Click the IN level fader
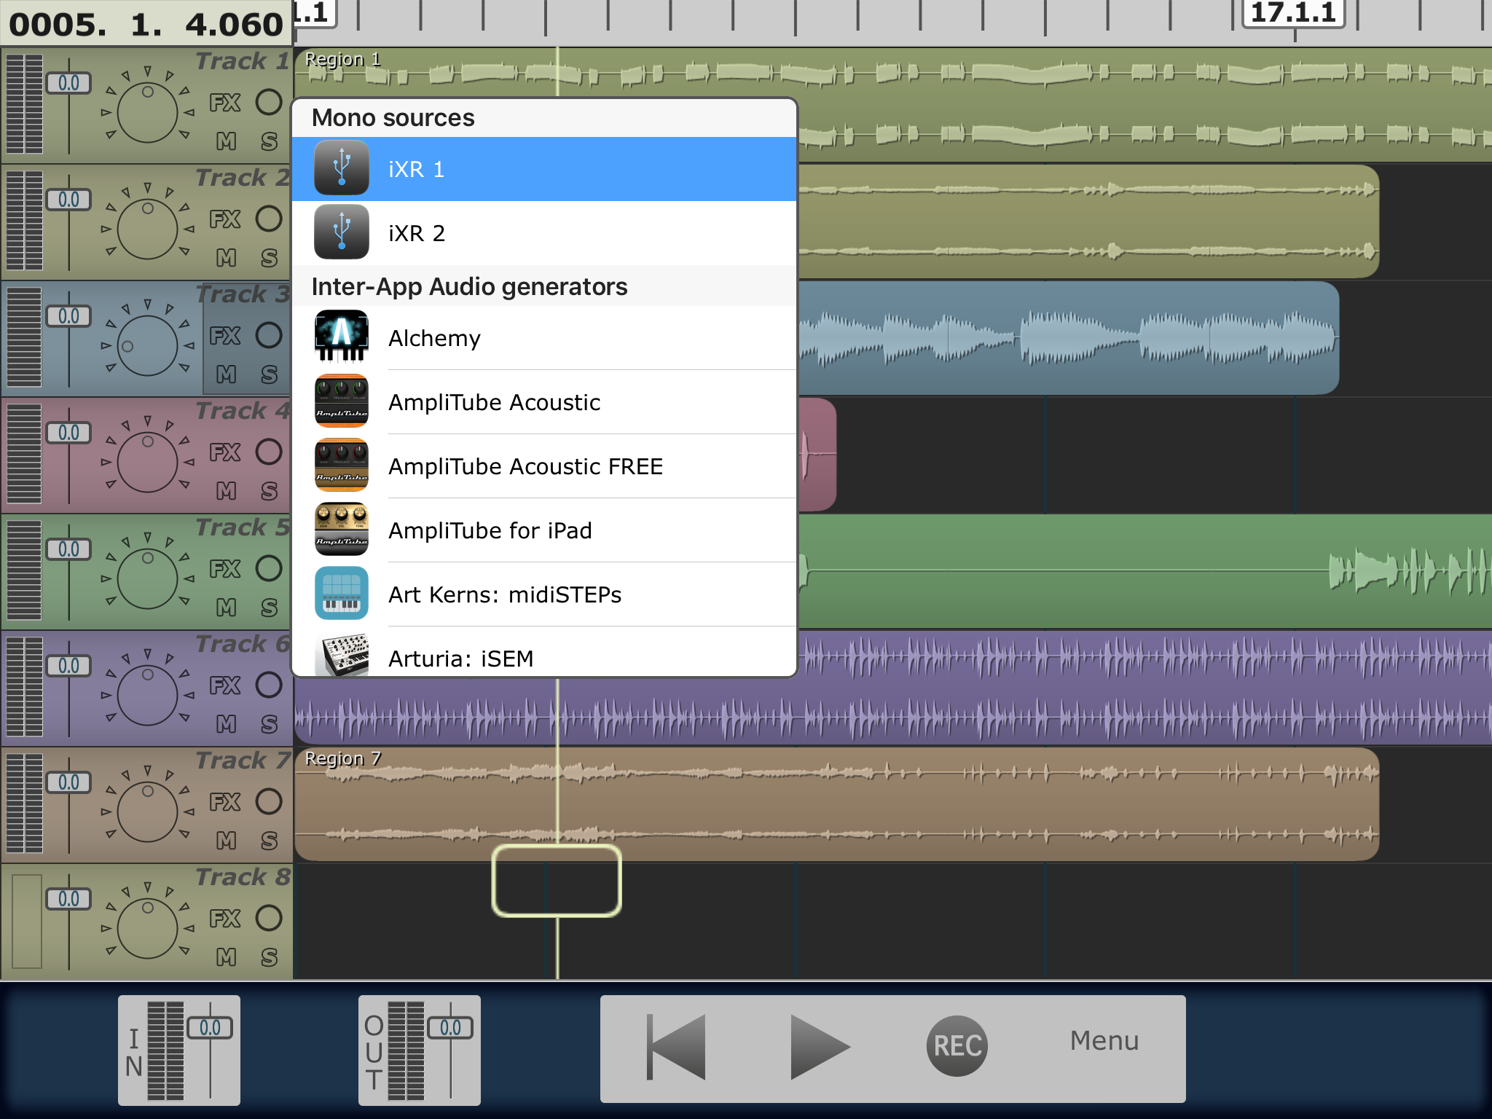Image resolution: width=1492 pixels, height=1119 pixels. [210, 1028]
